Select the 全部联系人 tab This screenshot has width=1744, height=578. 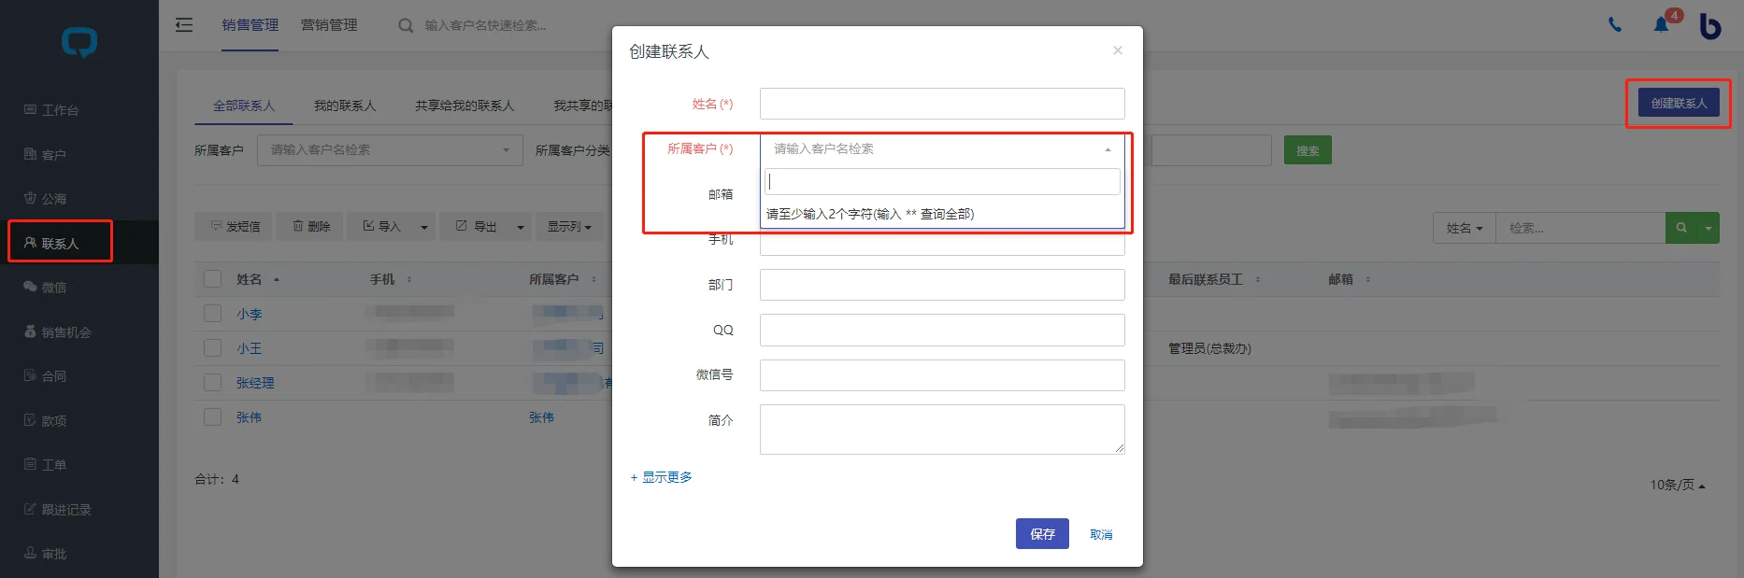[x=244, y=106]
